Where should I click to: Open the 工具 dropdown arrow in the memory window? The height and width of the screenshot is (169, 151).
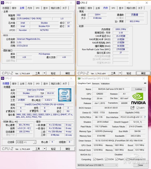120,73
